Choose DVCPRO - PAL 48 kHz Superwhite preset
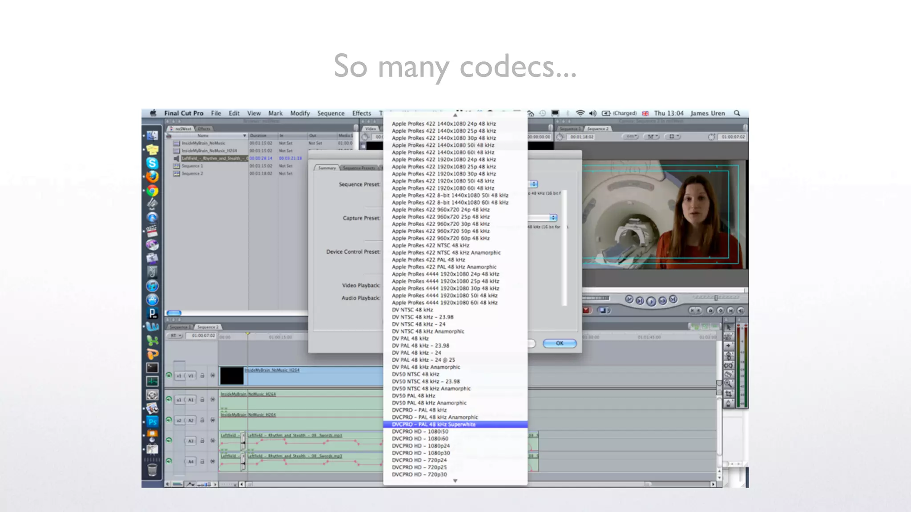Screen dimensions: 911x512 [455, 424]
